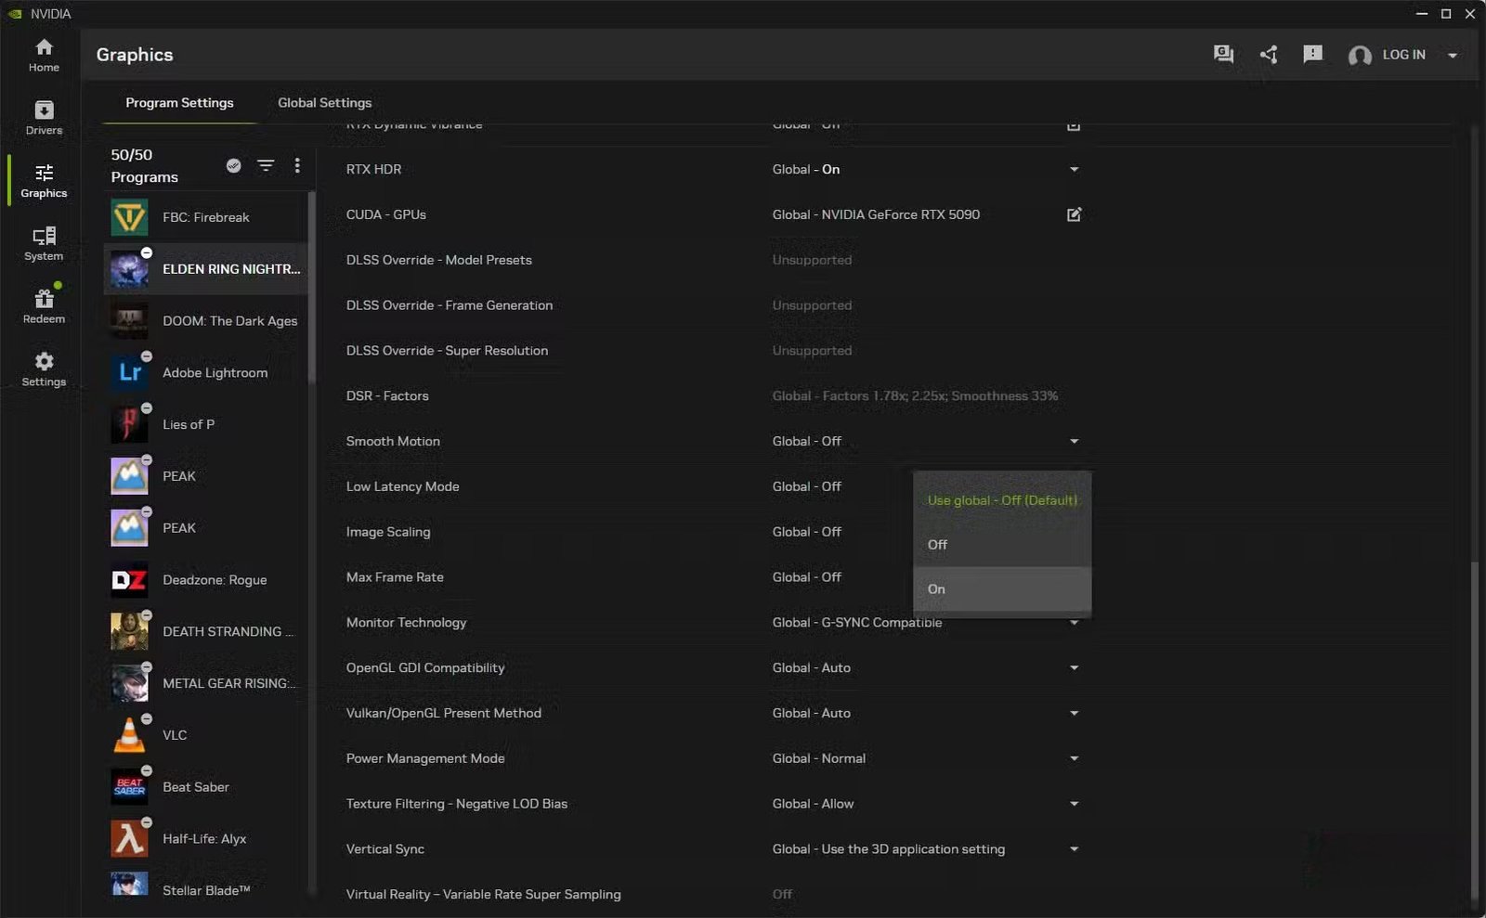Open the Home section from the sidebar
The height and width of the screenshot is (918, 1486).
click(x=43, y=54)
